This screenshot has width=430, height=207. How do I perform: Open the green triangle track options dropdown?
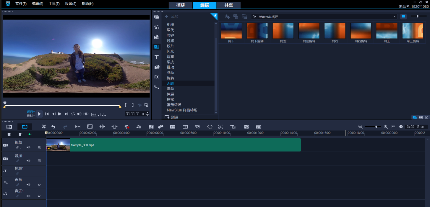coord(30,134)
